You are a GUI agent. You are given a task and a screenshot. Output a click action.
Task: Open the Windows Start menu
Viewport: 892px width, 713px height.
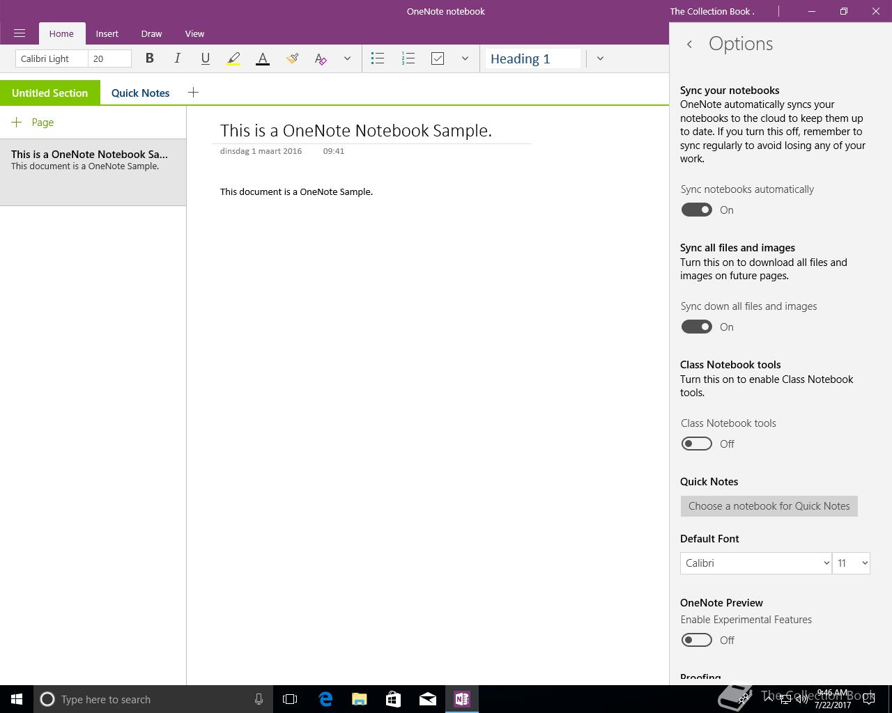(17, 699)
